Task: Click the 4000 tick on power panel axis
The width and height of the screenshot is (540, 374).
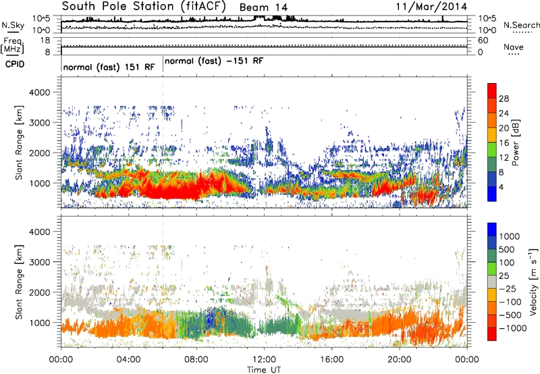Action: pyautogui.click(x=39, y=92)
